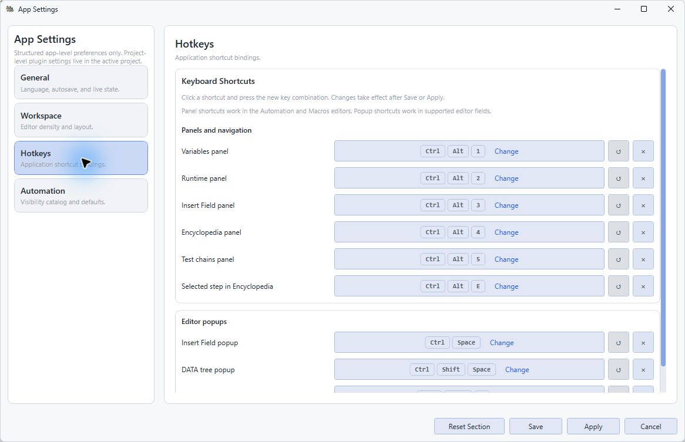The width and height of the screenshot is (685, 442).
Task: Click the Editor popups label
Action: click(204, 322)
